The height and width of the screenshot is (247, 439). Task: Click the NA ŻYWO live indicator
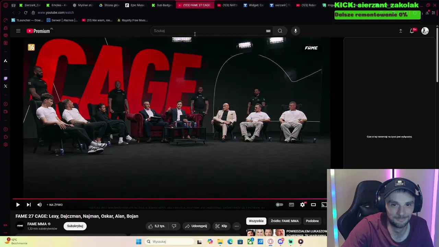pos(55,205)
